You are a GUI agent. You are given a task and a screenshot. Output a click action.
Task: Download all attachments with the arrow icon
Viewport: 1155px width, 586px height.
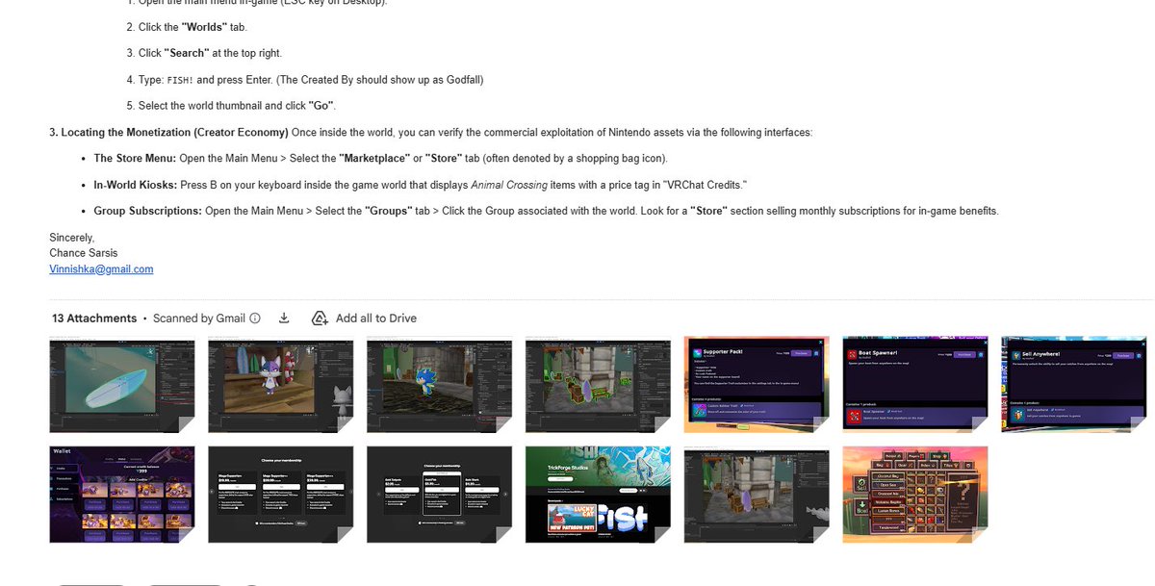coord(284,318)
